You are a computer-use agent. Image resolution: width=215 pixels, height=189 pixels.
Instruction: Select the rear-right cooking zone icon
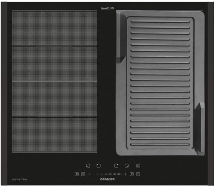click(x=117, y=165)
